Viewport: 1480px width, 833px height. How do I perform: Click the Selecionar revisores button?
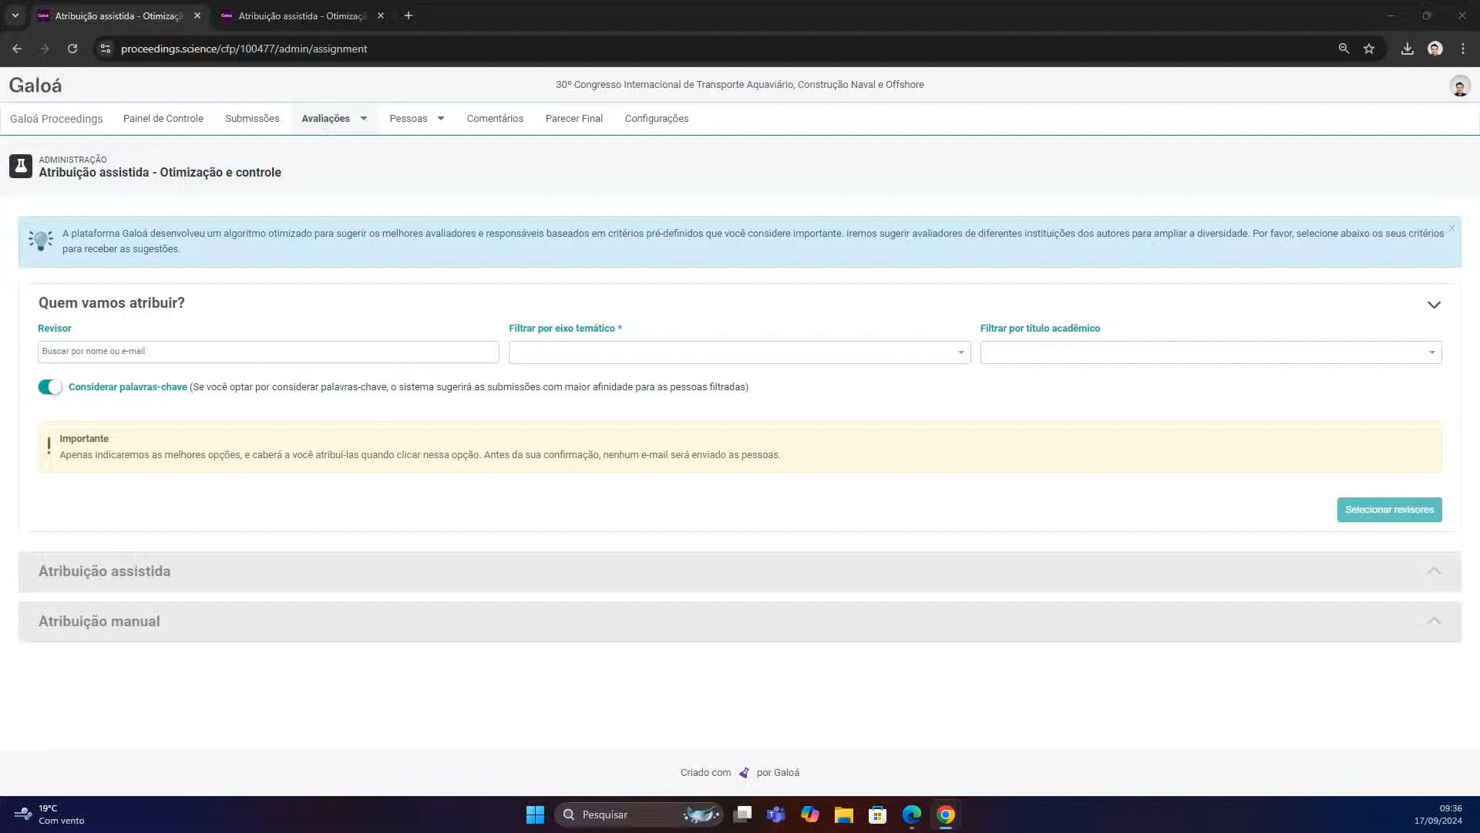(x=1389, y=510)
